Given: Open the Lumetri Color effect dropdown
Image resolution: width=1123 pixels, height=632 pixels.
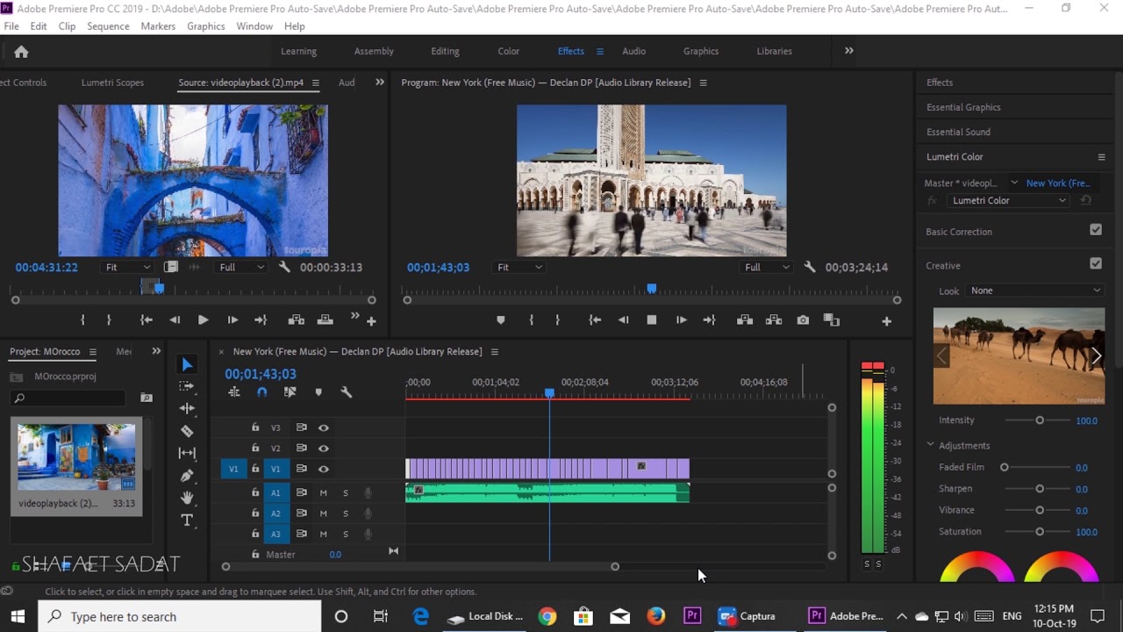Looking at the screenshot, I should pos(1007,200).
